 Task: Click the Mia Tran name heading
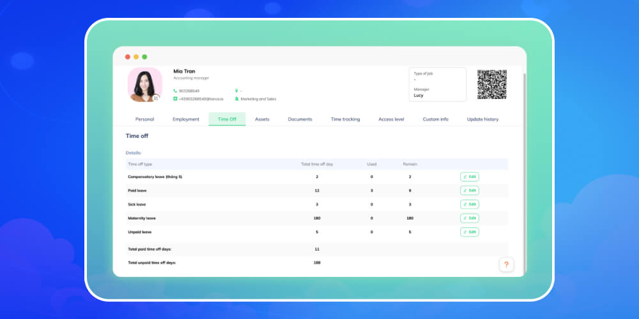click(x=184, y=71)
